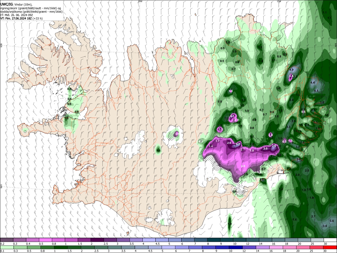
Task: Click the 15W longitude label
Action: pos(279,1)
